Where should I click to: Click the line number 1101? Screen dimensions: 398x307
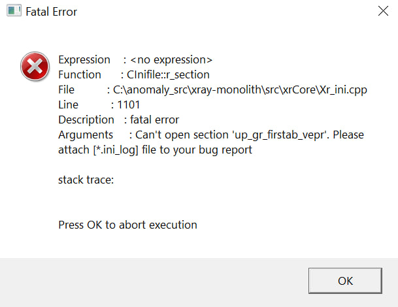pyautogui.click(x=129, y=105)
